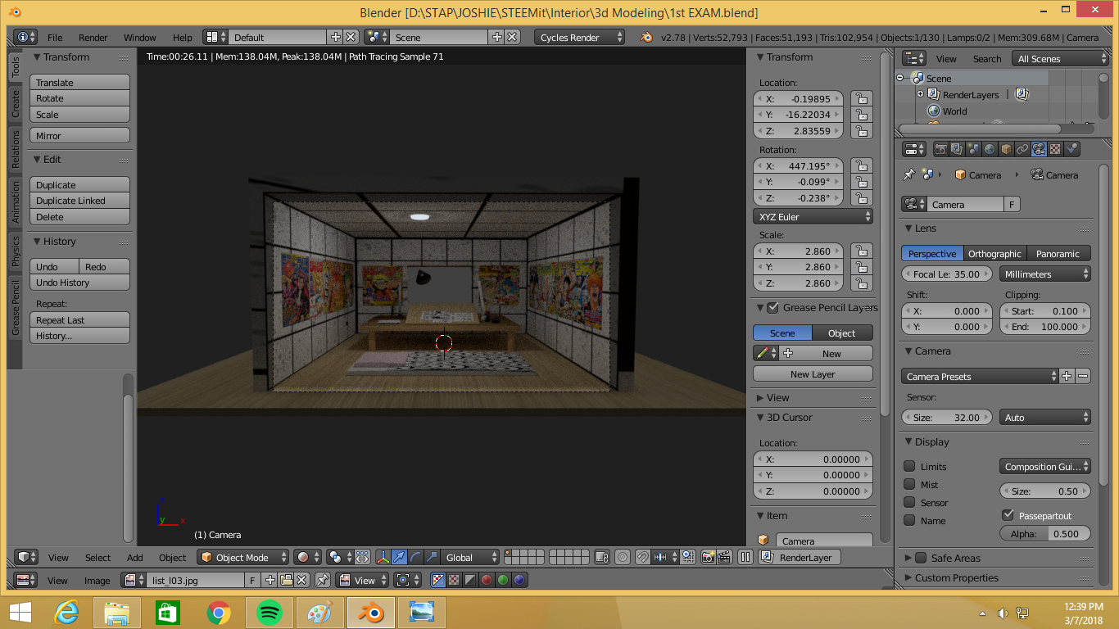
Task: Show the red channel in image editor
Action: click(x=487, y=580)
